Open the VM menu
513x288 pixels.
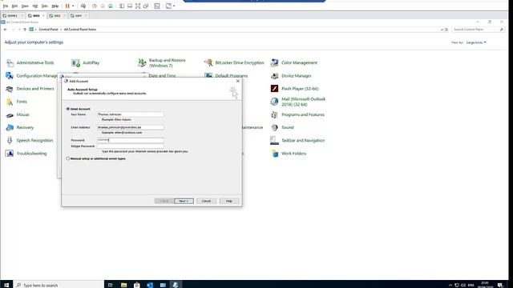click(35, 6)
